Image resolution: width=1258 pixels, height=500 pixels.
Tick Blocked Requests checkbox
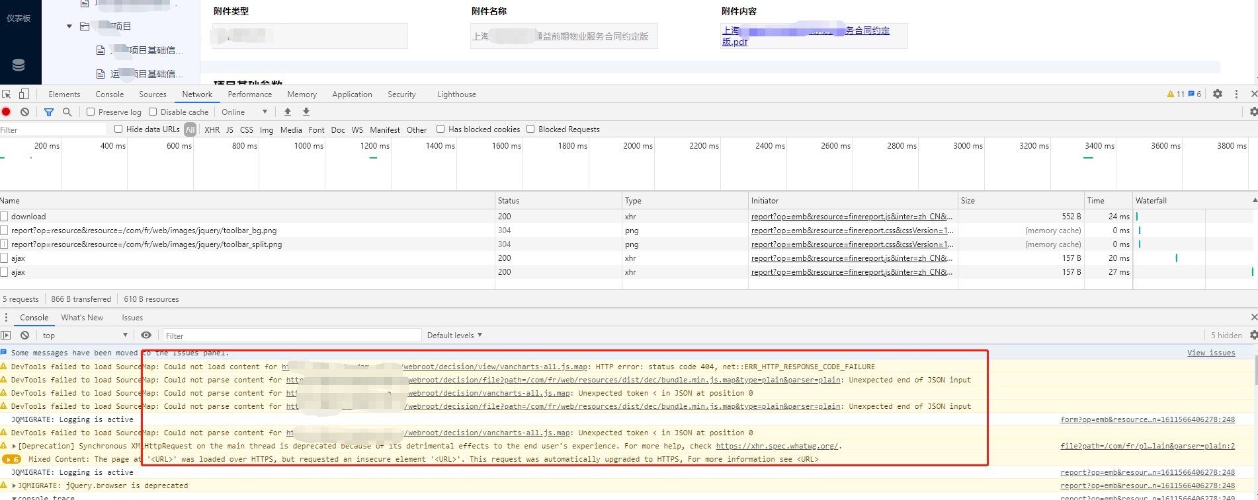click(530, 129)
